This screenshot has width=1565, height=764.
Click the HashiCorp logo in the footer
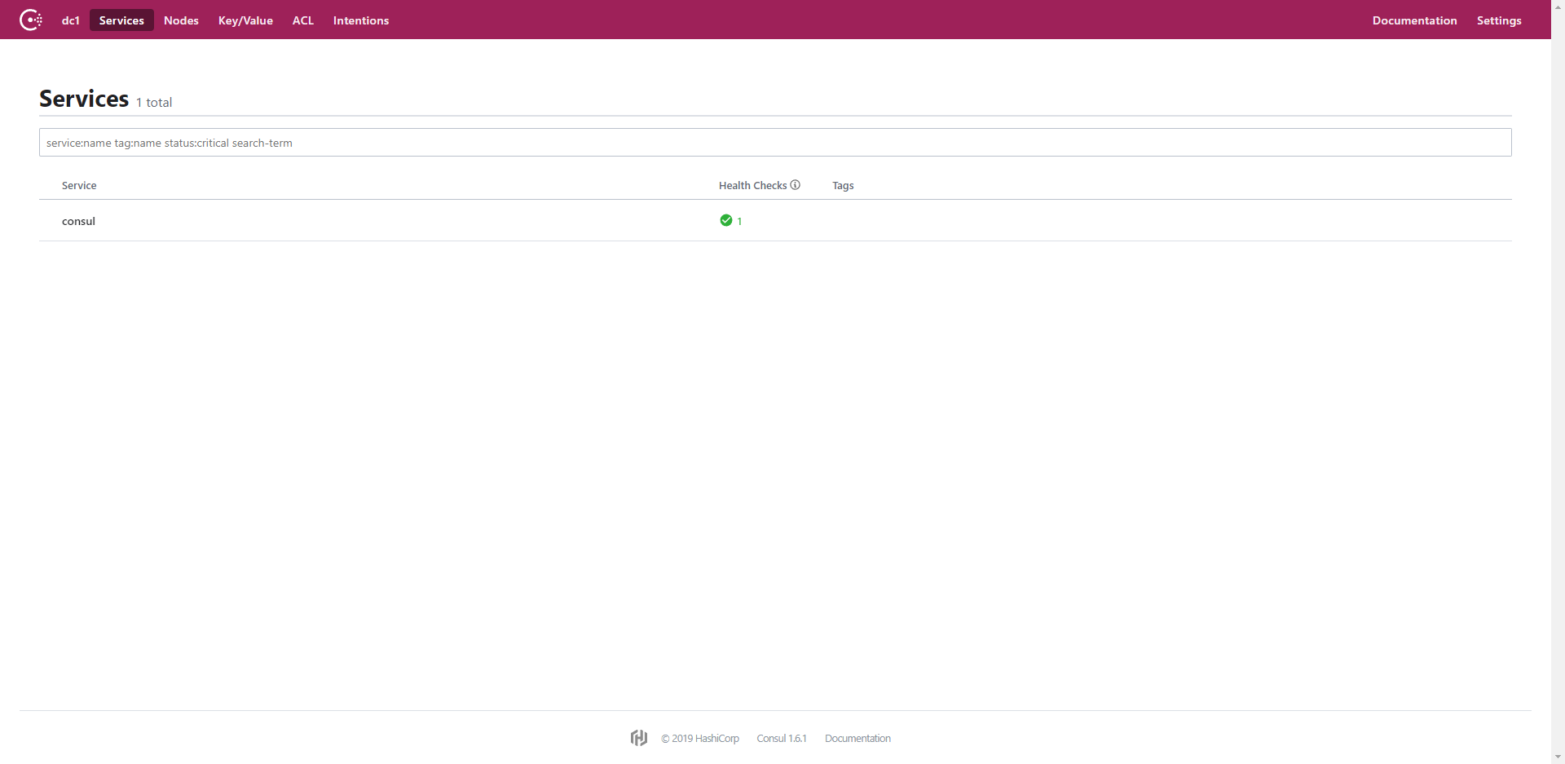click(639, 738)
